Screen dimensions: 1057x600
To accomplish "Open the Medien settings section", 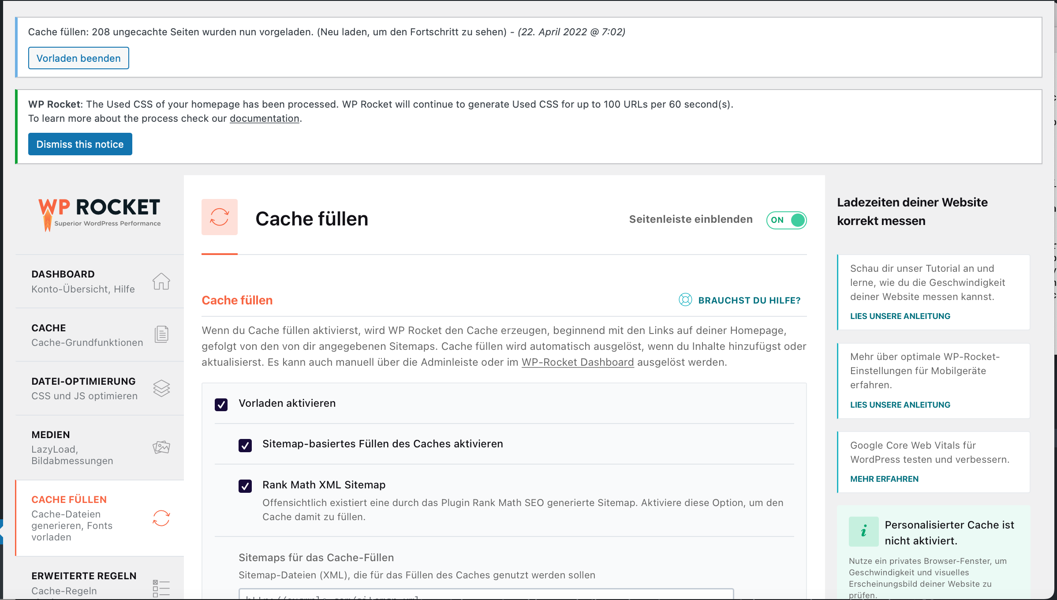I will point(100,447).
